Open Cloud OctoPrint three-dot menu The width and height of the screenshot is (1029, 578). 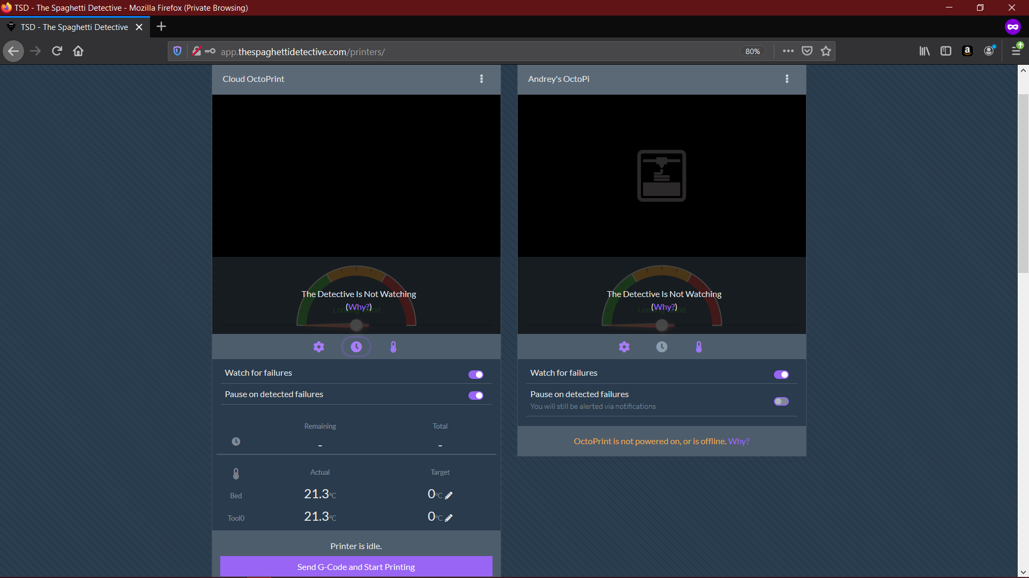coord(481,79)
